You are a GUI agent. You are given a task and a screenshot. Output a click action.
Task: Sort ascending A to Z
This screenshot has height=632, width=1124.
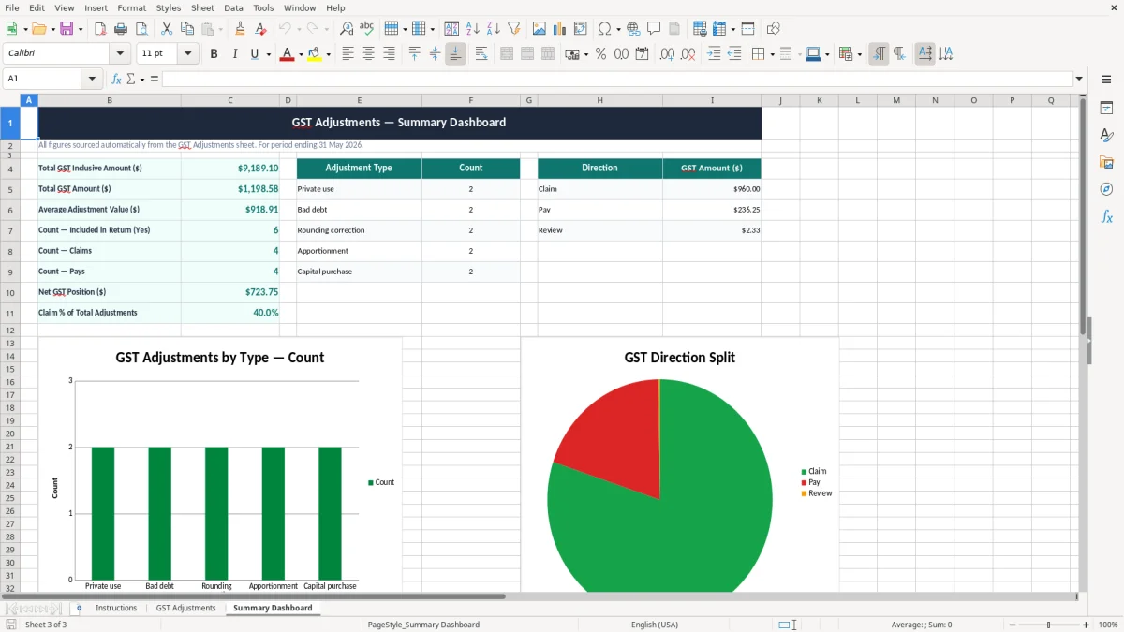[473, 29]
